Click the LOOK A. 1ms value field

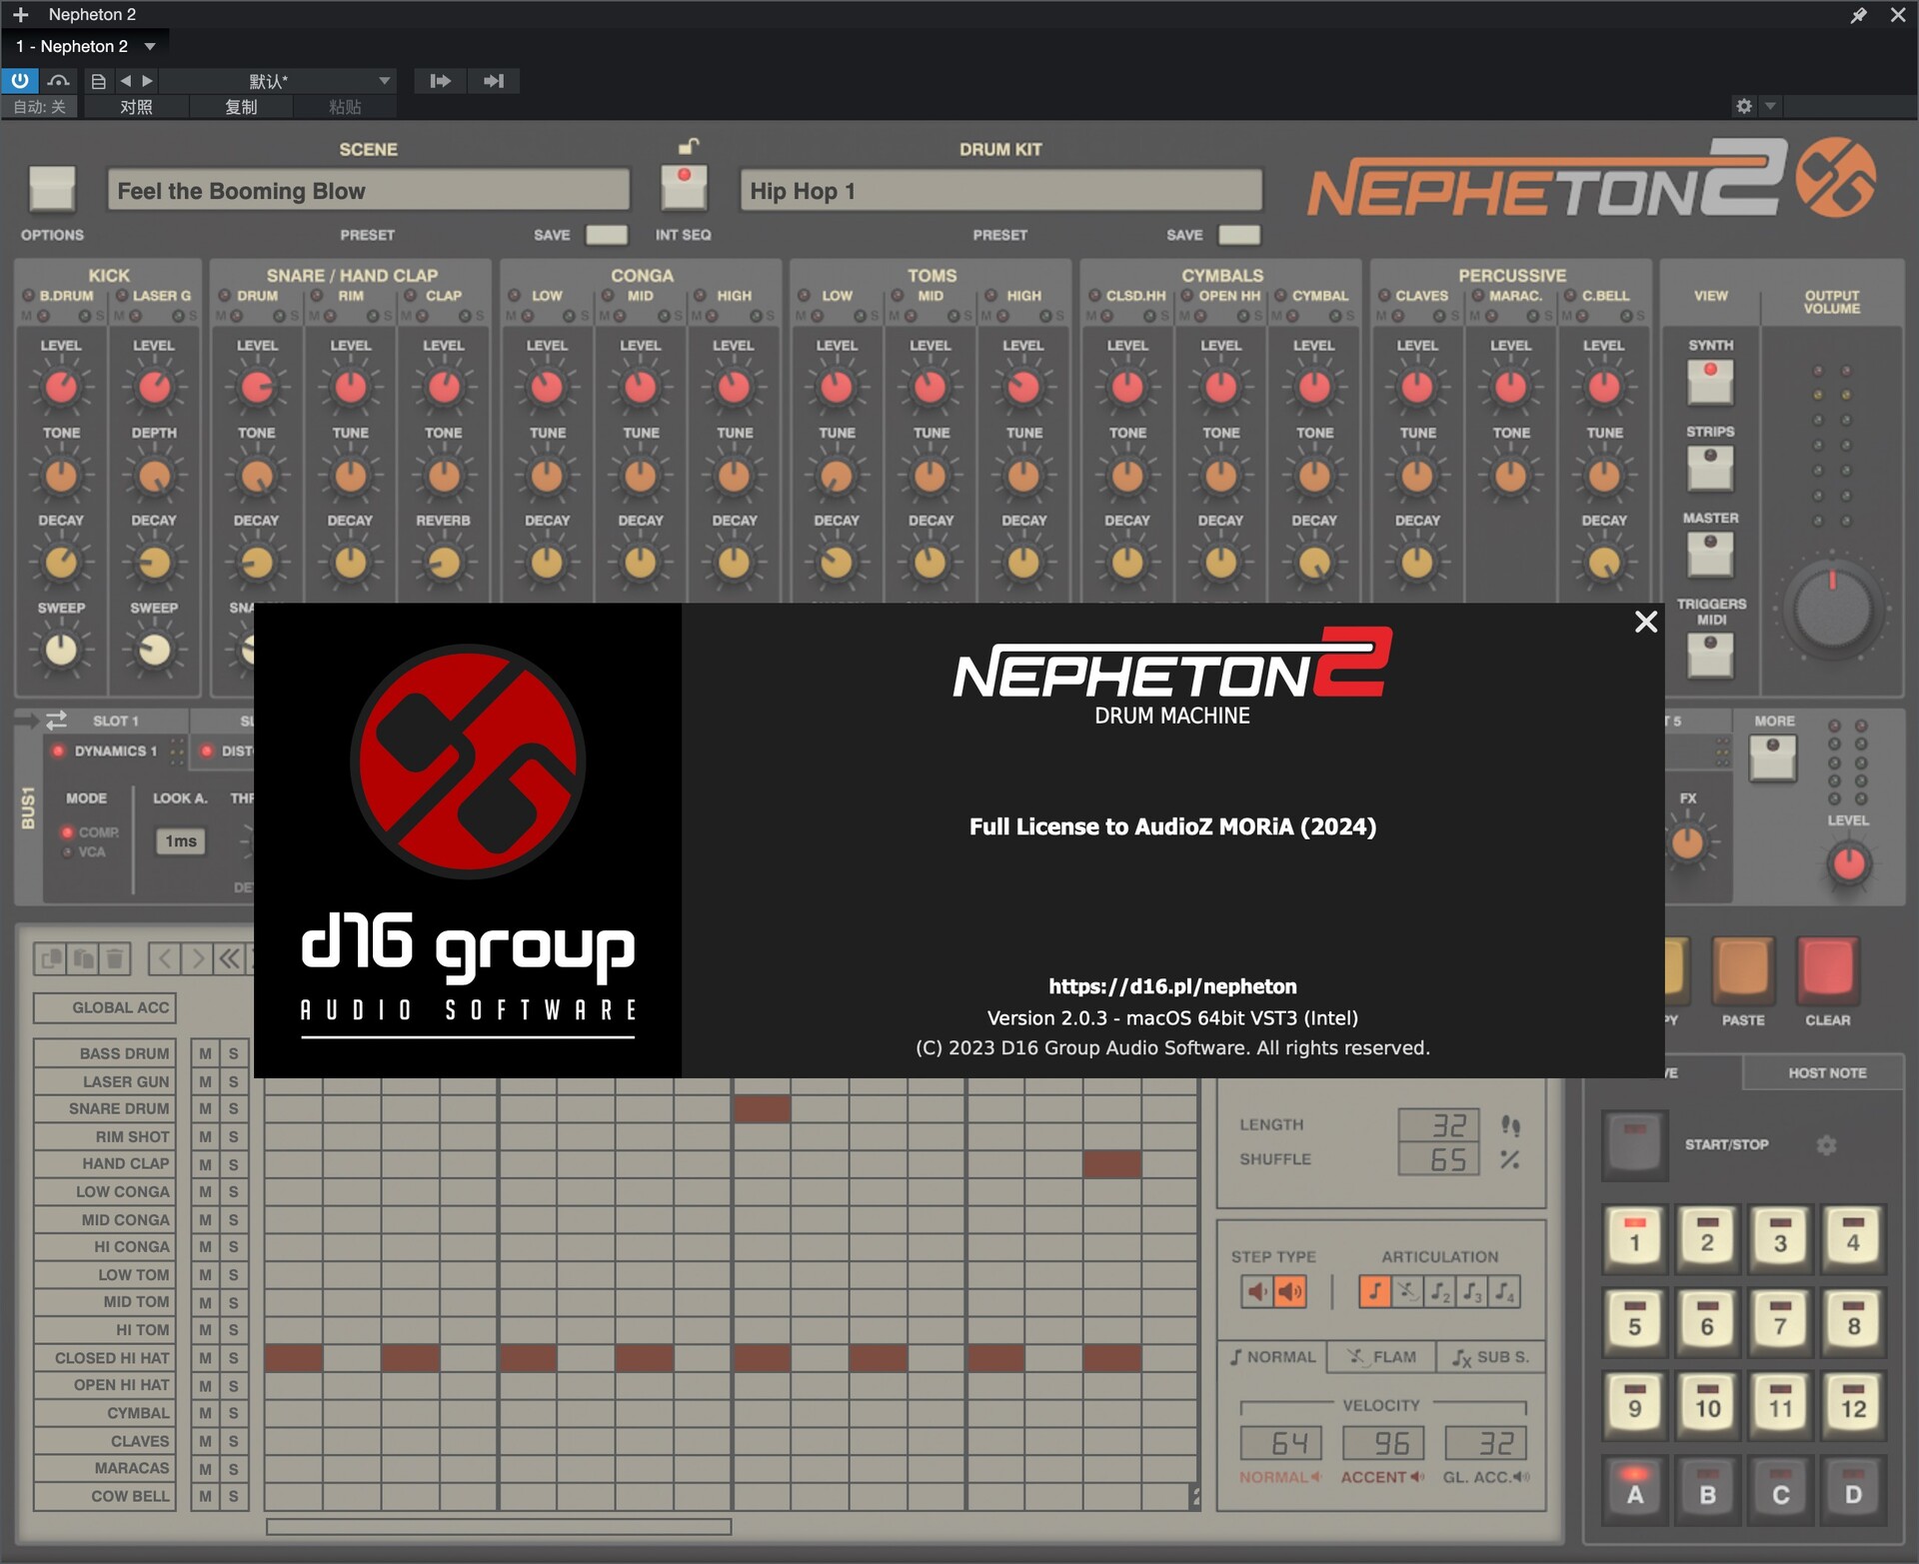click(181, 841)
